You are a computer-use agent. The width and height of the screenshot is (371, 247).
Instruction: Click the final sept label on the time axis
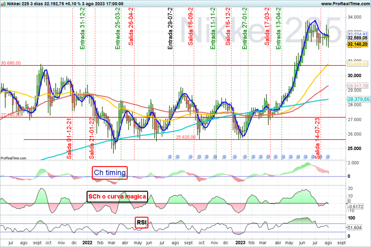coord(341,243)
